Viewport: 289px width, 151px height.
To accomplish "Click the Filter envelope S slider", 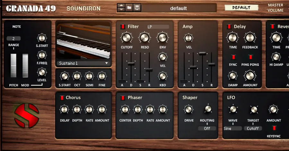I will 140,81.
